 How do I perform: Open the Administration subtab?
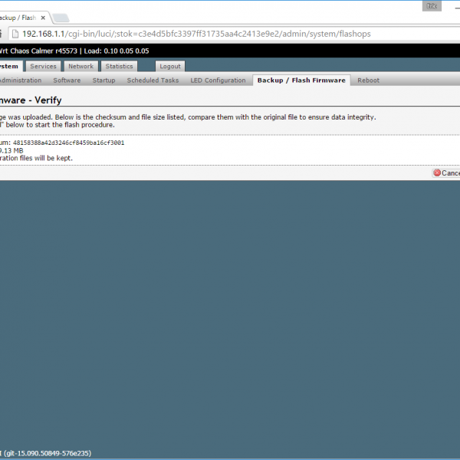pos(20,80)
